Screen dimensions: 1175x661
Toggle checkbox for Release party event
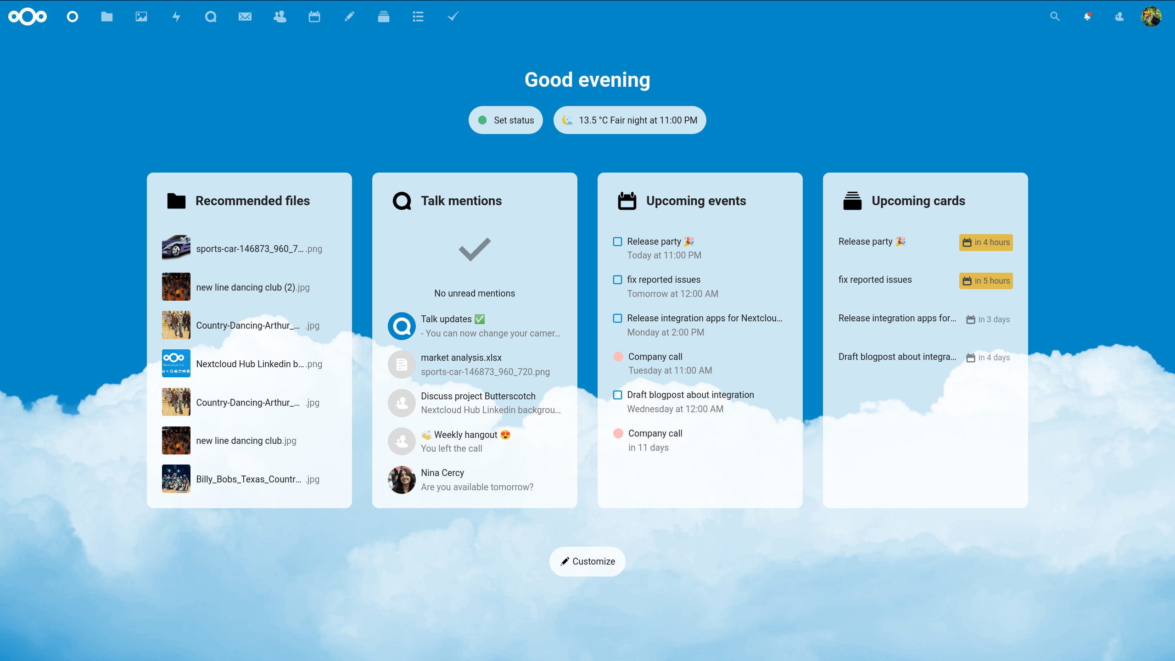point(617,241)
